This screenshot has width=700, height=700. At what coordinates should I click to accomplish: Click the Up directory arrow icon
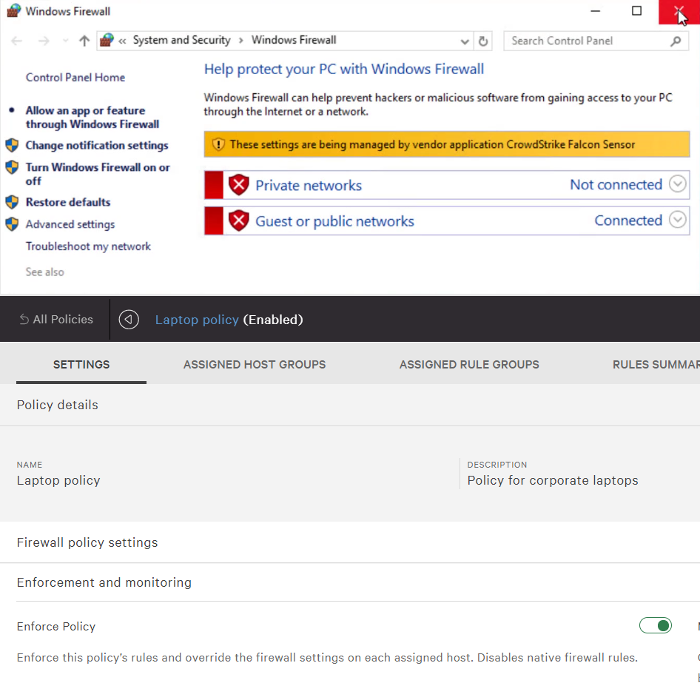[84, 41]
